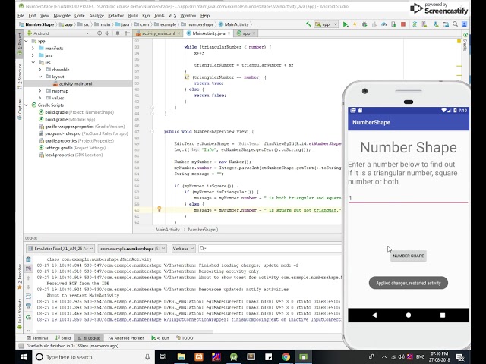Open the app run configuration dropdown
This screenshot has width=486, height=364.
[x=326, y=24]
